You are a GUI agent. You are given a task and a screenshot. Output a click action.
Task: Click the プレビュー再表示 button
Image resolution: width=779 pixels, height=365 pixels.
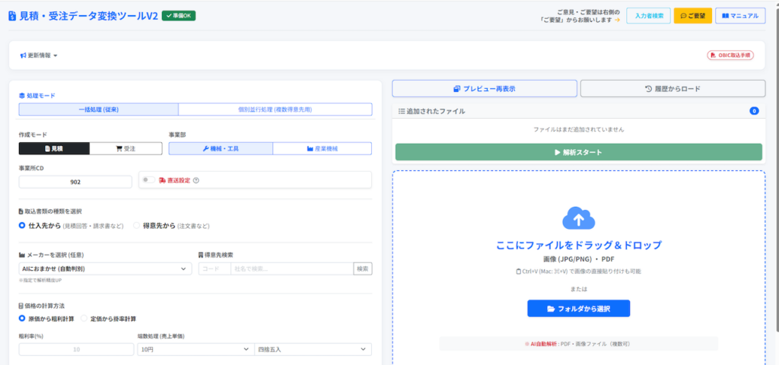point(485,89)
